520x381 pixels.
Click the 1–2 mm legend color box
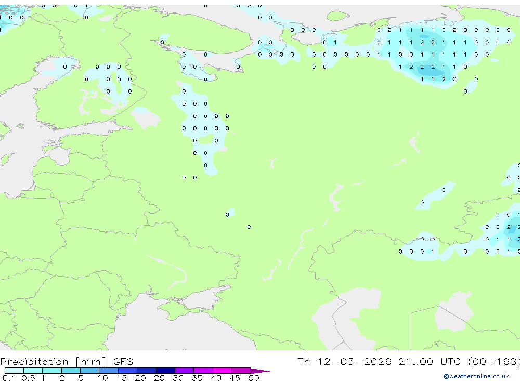[52, 371]
